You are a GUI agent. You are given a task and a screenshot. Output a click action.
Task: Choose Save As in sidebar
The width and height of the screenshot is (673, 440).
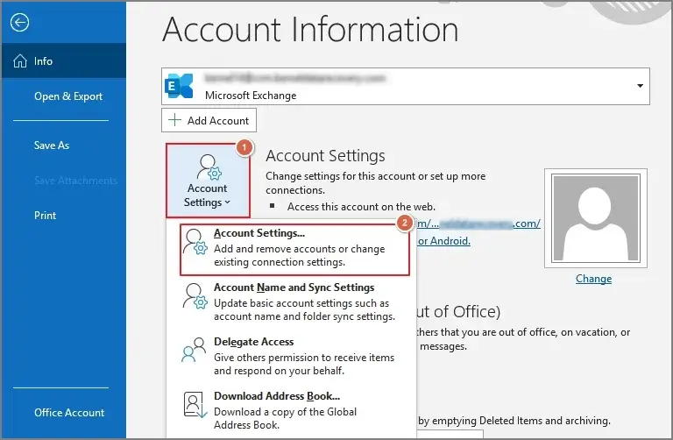[52, 145]
